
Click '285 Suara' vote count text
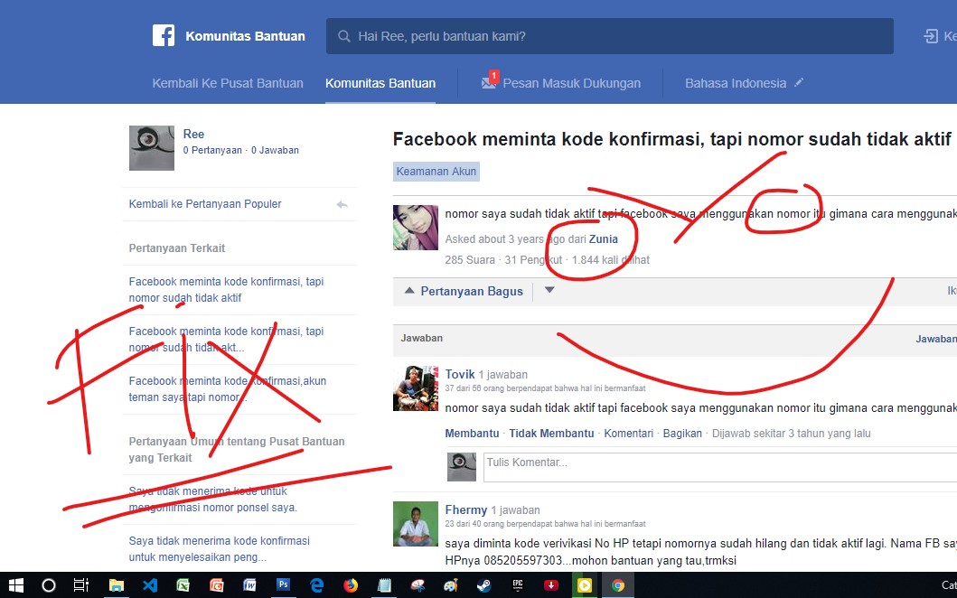click(x=470, y=260)
